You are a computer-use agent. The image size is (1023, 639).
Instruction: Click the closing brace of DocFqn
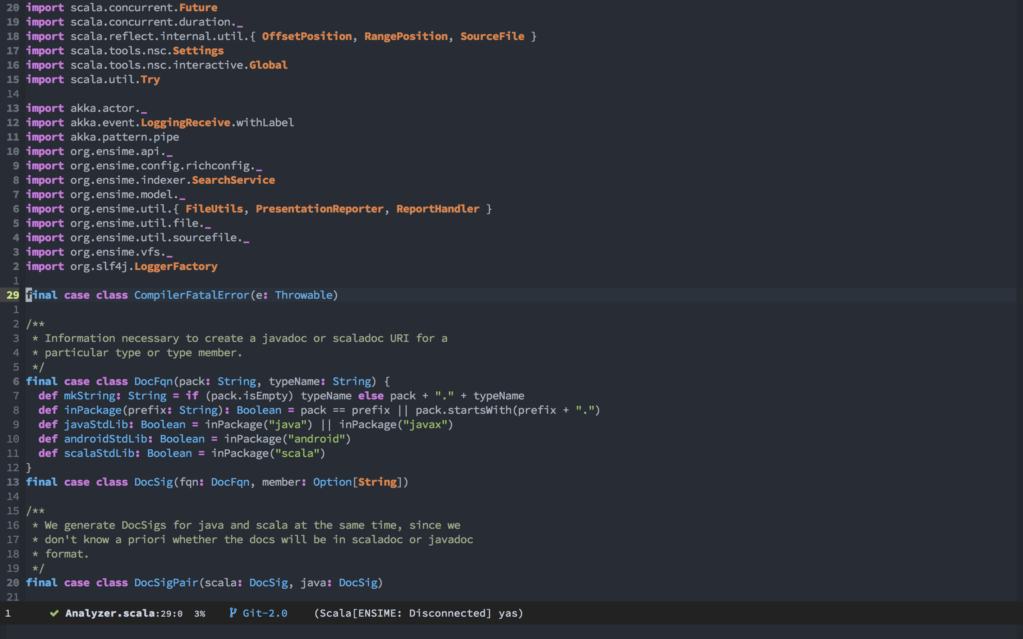tap(29, 467)
